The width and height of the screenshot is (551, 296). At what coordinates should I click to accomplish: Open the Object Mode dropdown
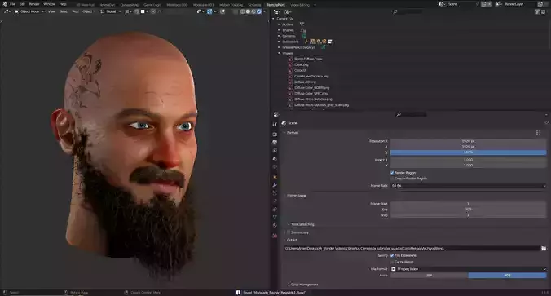[x=29, y=11]
